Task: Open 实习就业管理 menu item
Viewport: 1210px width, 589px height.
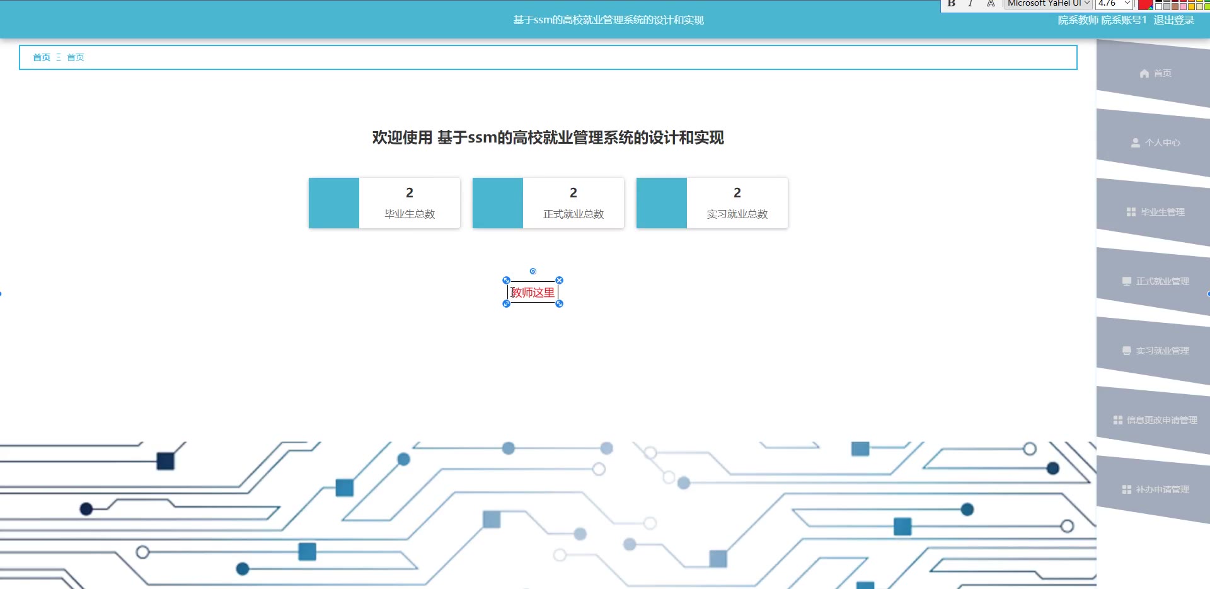Action: click(x=1153, y=351)
